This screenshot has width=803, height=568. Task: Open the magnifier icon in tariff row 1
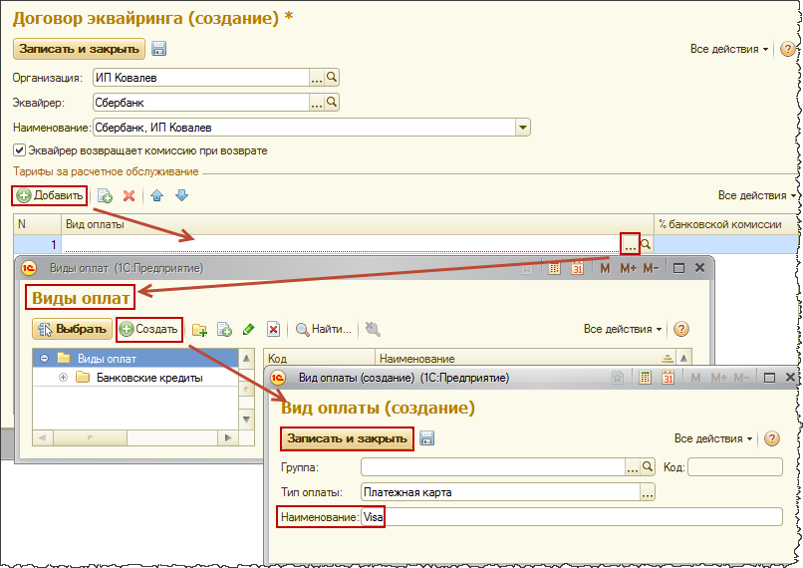(646, 244)
